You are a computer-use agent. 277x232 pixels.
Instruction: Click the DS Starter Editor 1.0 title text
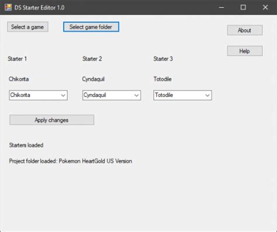(x=39, y=8)
